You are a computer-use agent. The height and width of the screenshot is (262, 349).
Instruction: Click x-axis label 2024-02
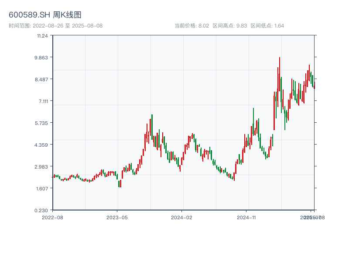(181, 217)
